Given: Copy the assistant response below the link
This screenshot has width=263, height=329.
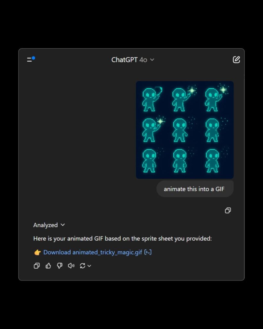Looking at the screenshot, I should coord(37,266).
